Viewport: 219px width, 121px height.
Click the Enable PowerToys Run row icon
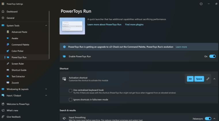(x=64, y=56)
